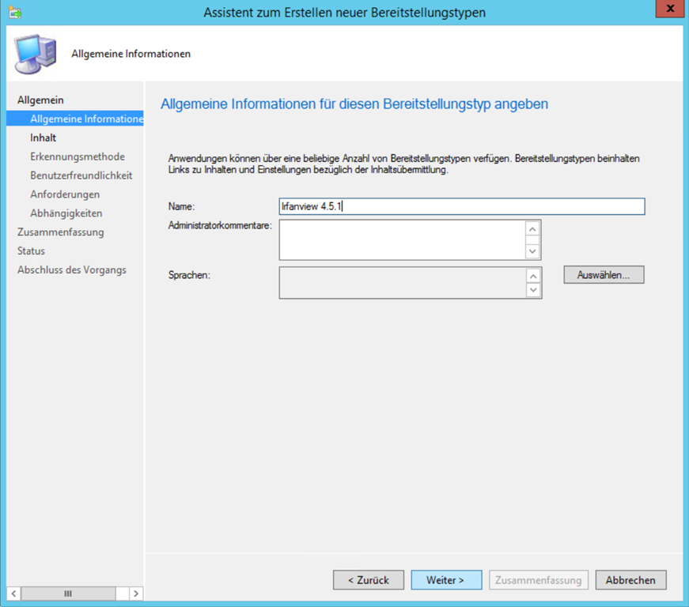Jump to 'Abhängigkeiten' step

click(x=66, y=213)
